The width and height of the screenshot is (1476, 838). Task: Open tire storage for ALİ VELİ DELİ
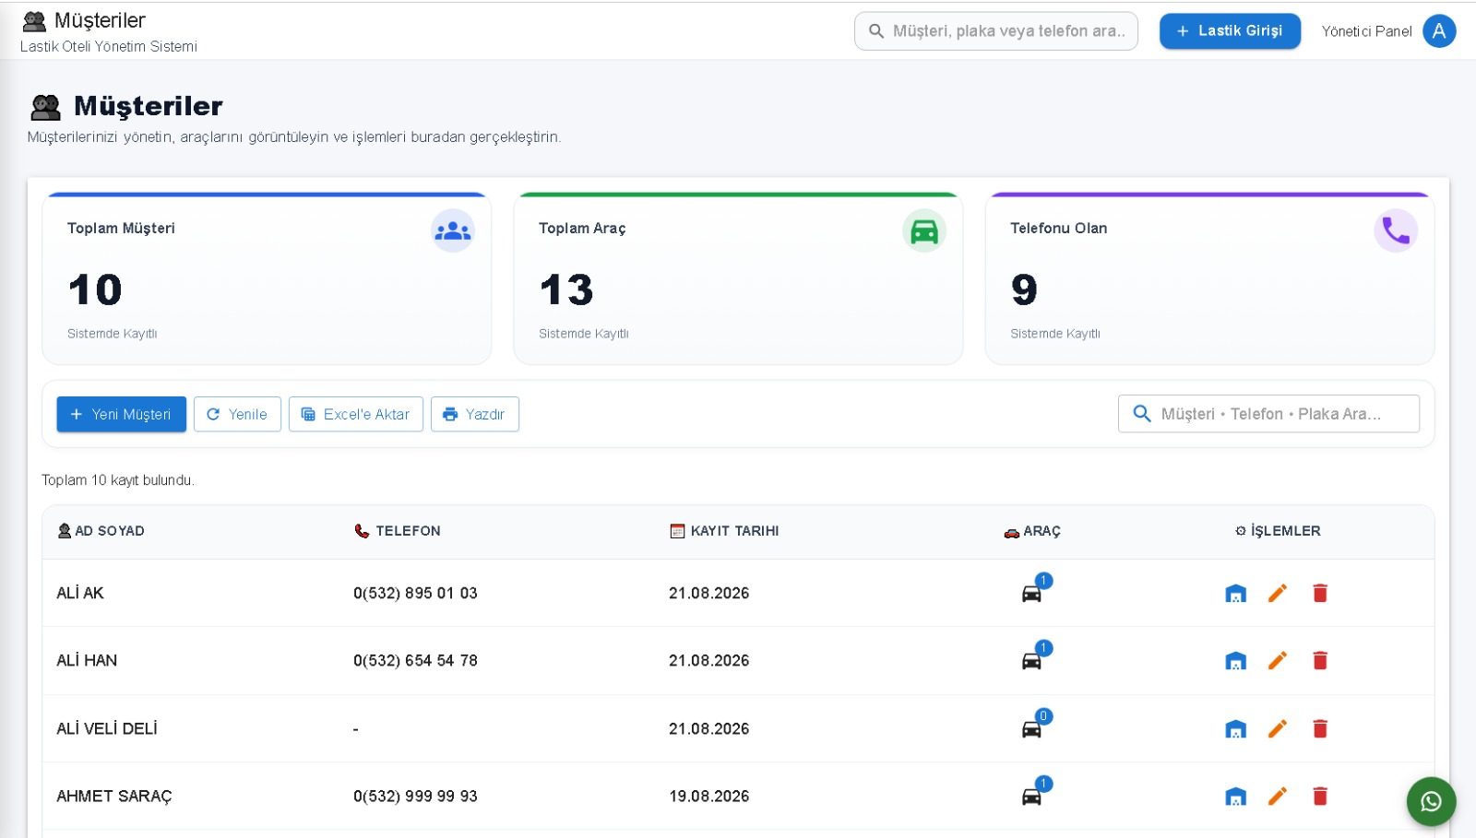(1235, 729)
